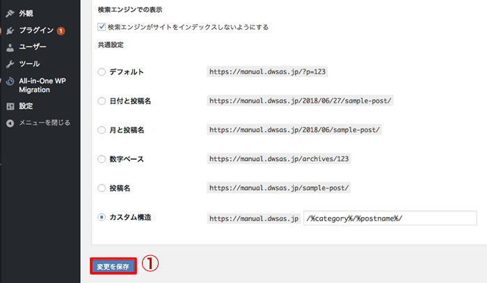Screen dimensions: 487x283
Task: Click メニューを閉じる to collapse sidebar
Action: (45, 123)
